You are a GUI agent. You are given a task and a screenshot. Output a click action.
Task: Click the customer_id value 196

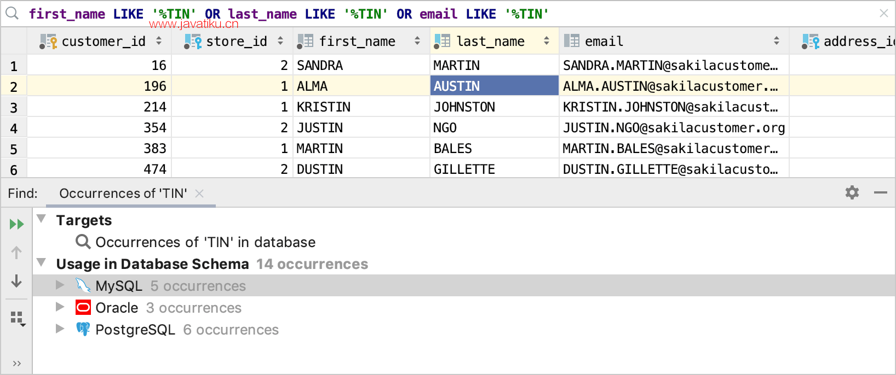(99, 86)
